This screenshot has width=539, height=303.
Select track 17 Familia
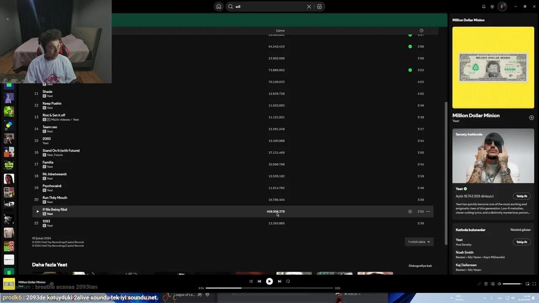[x=232, y=165]
